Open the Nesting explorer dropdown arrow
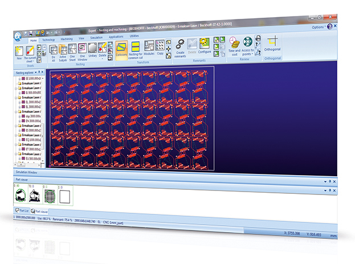Viewport: 355px width, 264px height. tap(35, 72)
